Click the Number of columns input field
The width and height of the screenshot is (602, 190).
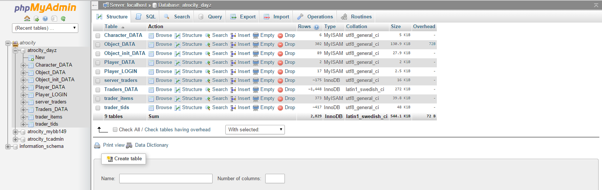point(275,178)
